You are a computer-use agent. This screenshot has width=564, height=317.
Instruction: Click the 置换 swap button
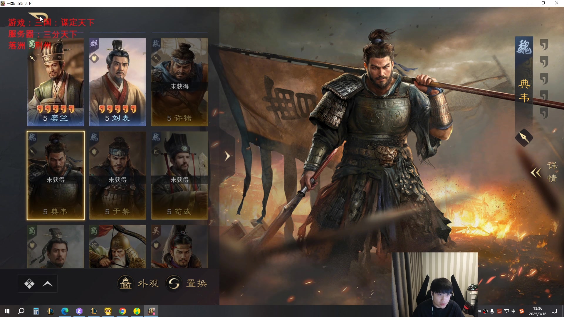186,283
